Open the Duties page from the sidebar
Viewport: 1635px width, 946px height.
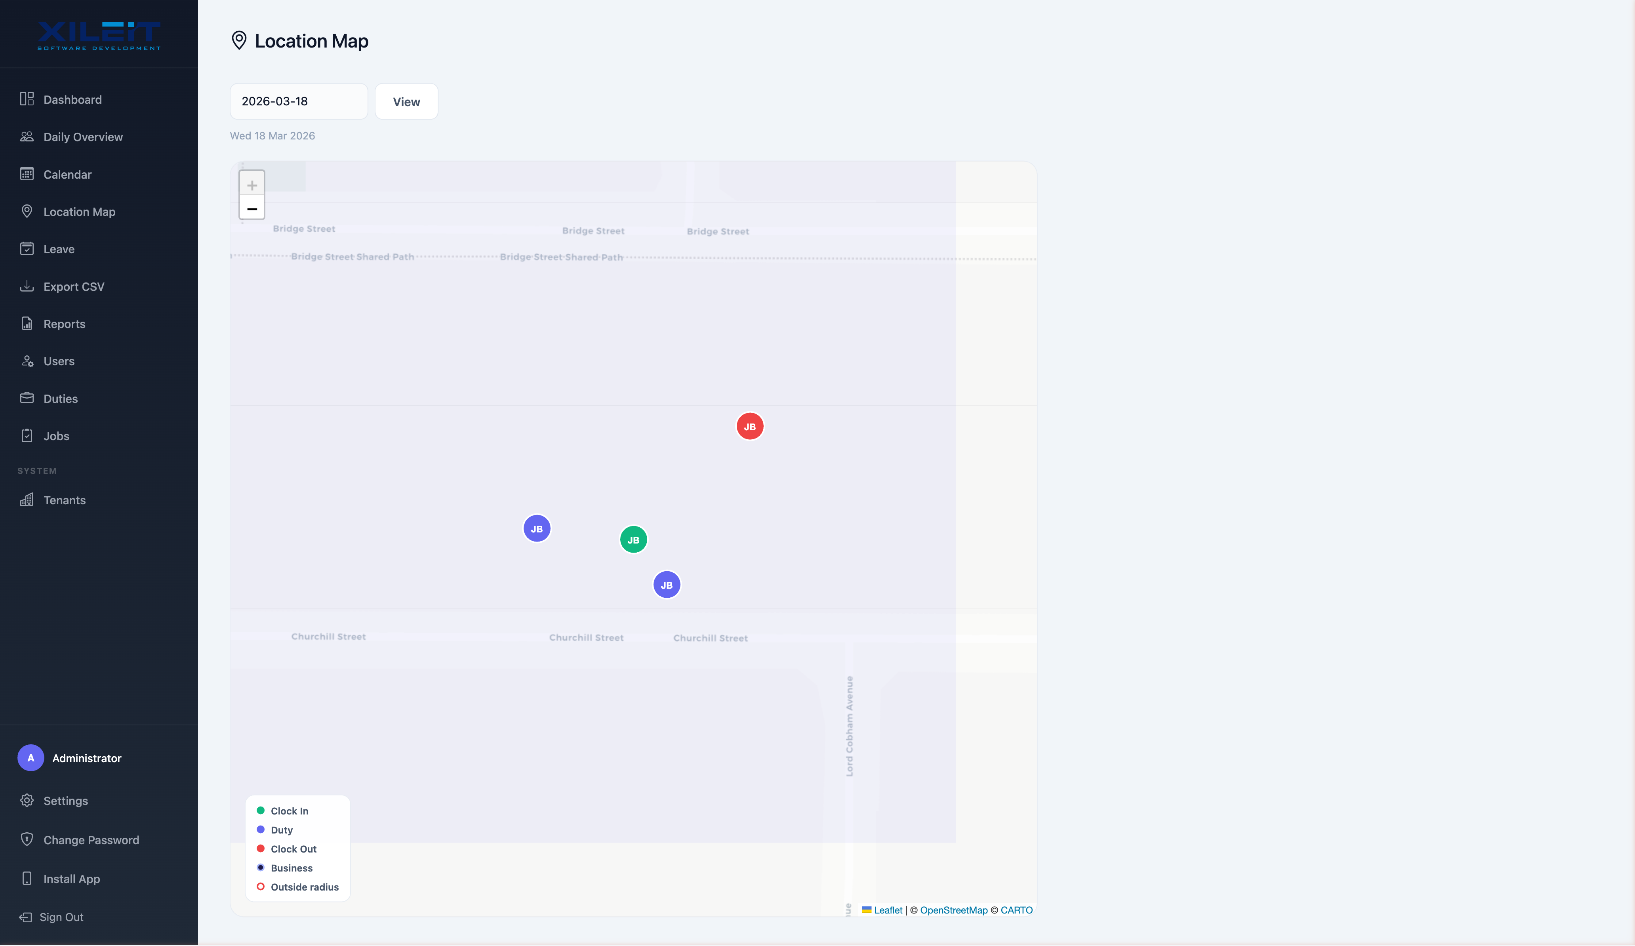(60, 399)
